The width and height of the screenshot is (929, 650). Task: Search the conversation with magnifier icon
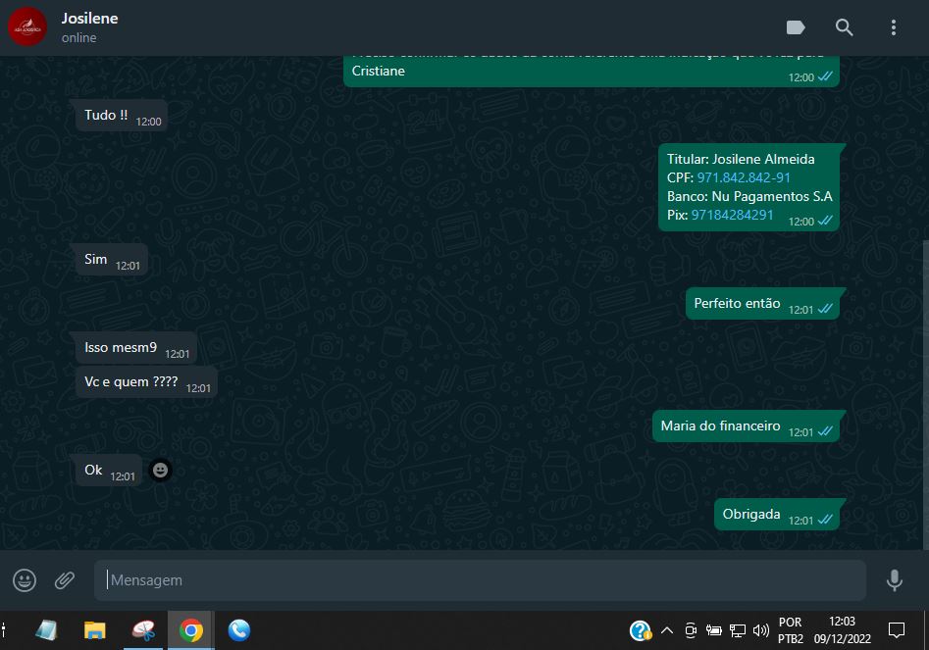(844, 27)
